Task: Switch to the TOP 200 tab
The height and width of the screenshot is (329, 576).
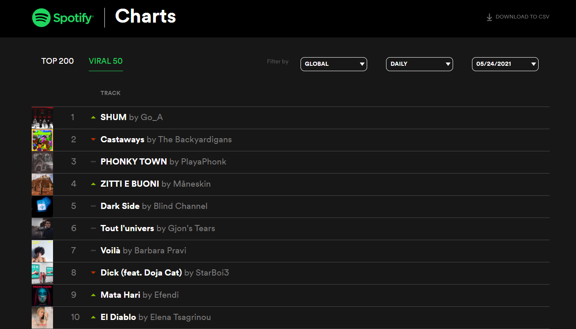Action: pyautogui.click(x=58, y=61)
